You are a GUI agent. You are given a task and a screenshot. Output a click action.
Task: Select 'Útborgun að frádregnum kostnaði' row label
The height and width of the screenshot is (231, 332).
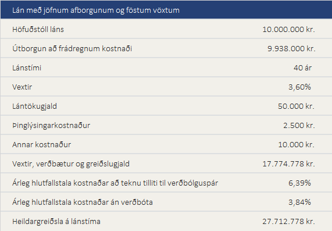click(x=72, y=48)
